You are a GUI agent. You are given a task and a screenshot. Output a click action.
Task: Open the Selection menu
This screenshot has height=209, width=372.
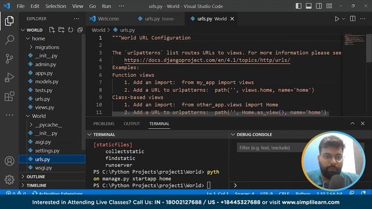tap(56, 6)
